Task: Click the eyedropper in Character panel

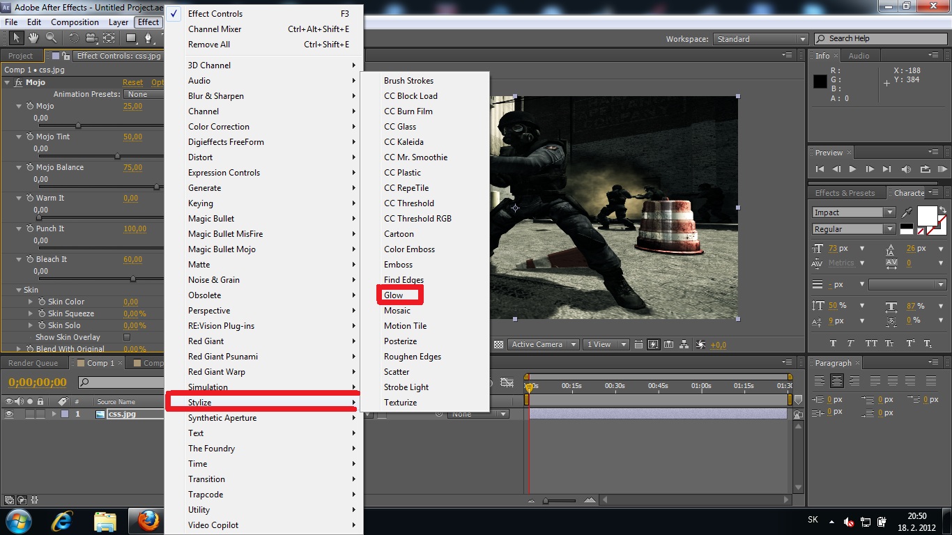Action: click(x=907, y=212)
